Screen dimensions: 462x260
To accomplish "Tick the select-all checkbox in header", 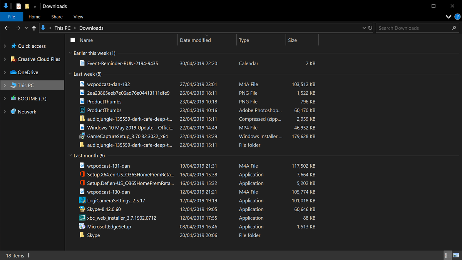I will click(73, 40).
